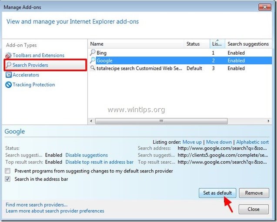277x222 pixels.
Task: Select the Bing search provider row
Action: (180, 53)
